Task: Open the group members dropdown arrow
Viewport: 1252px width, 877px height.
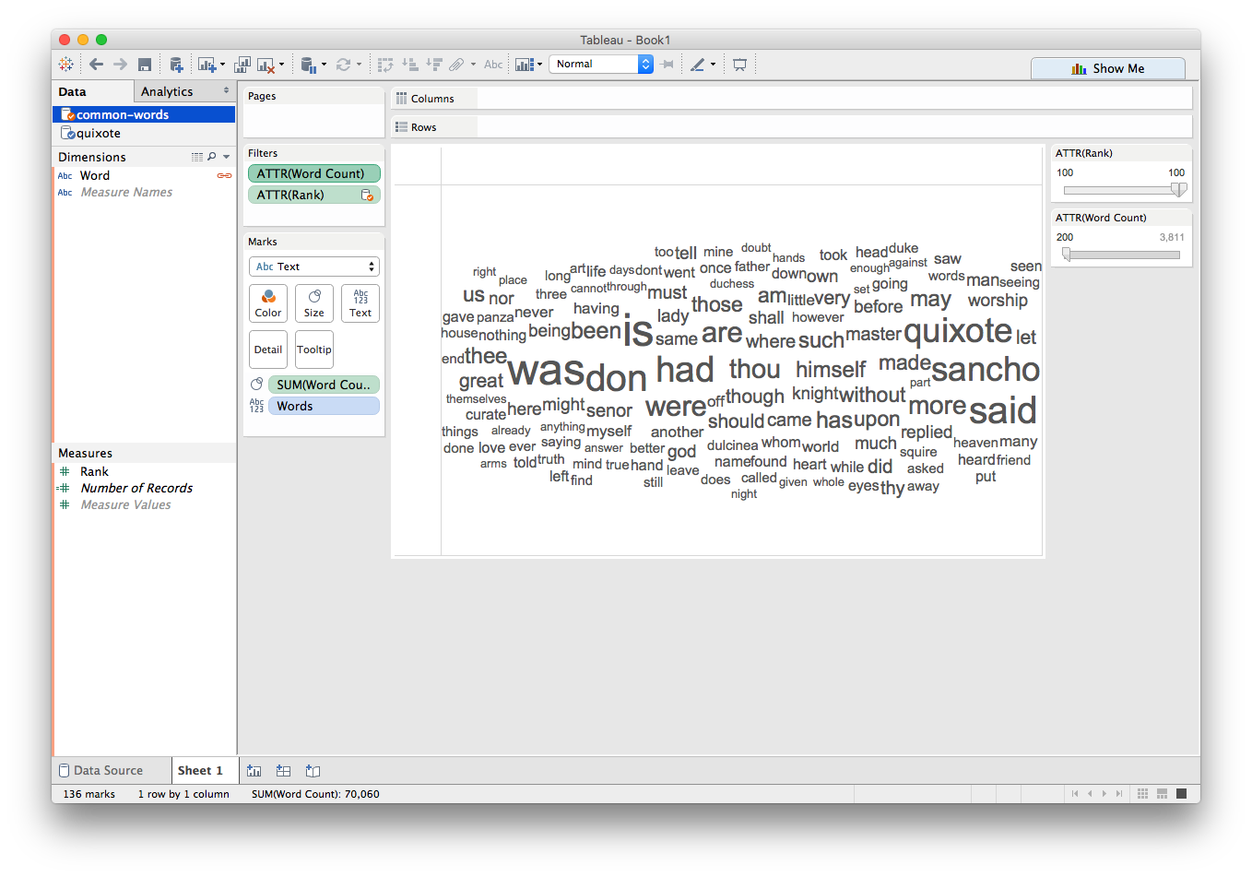Action: (x=473, y=65)
